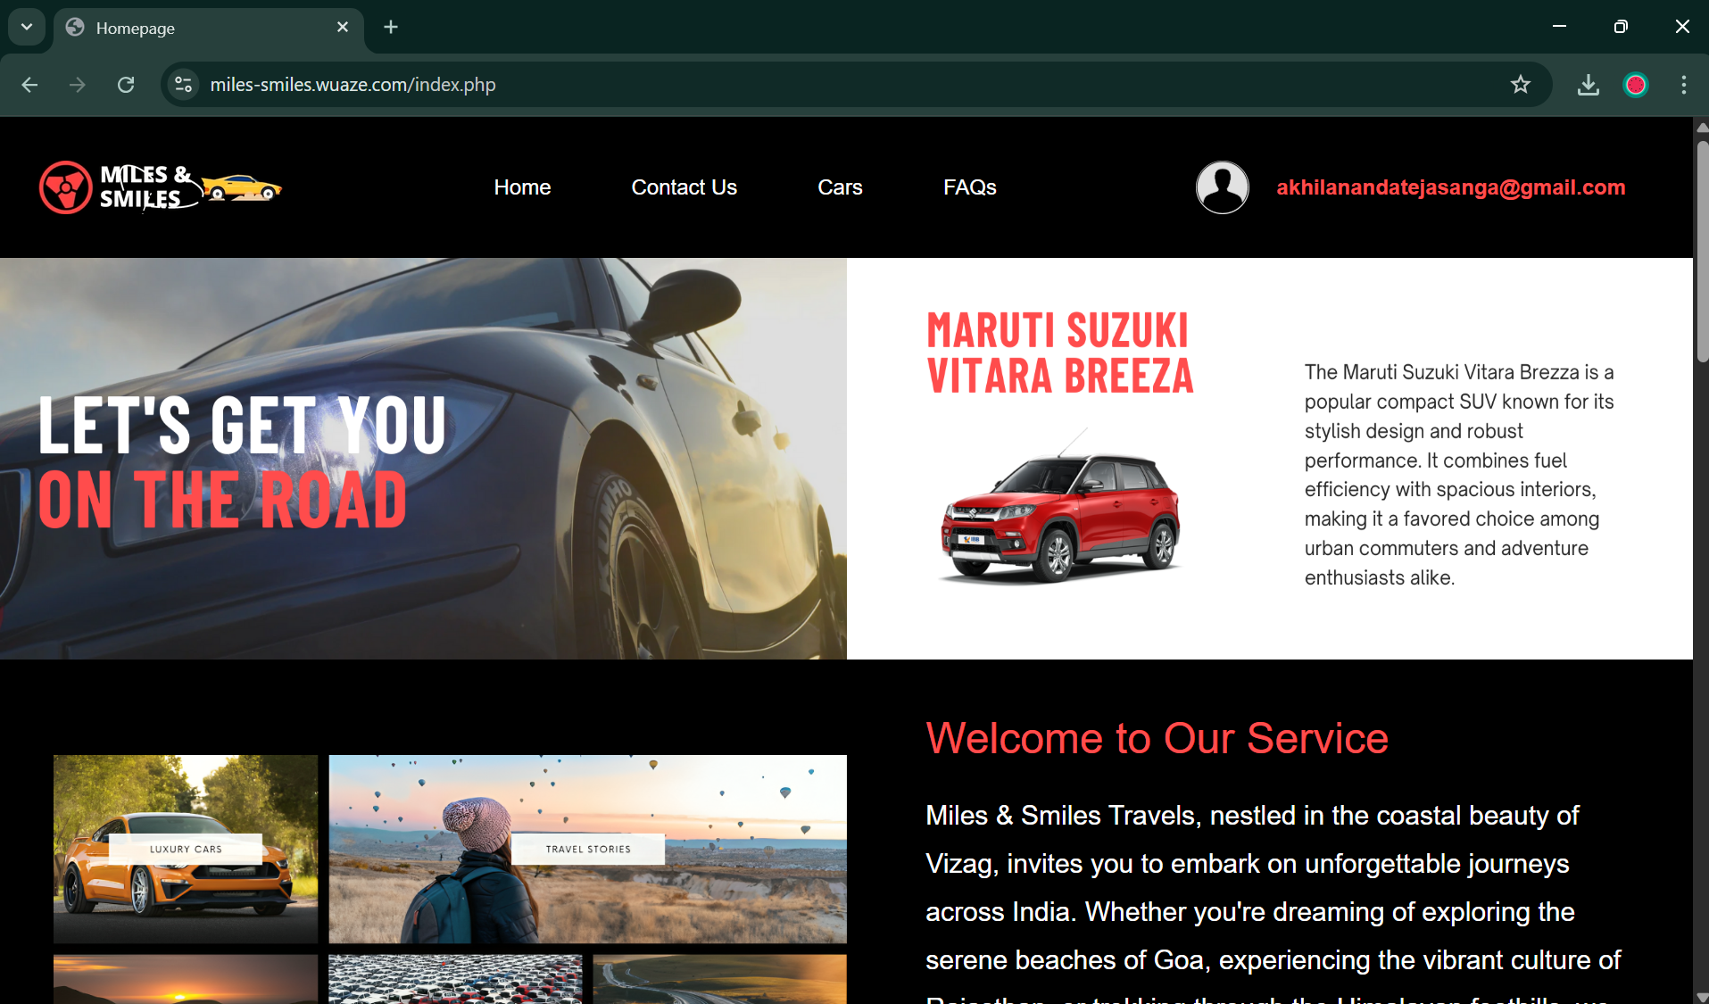The height and width of the screenshot is (1004, 1709).
Task: Open the browser downloads icon
Action: click(1588, 85)
